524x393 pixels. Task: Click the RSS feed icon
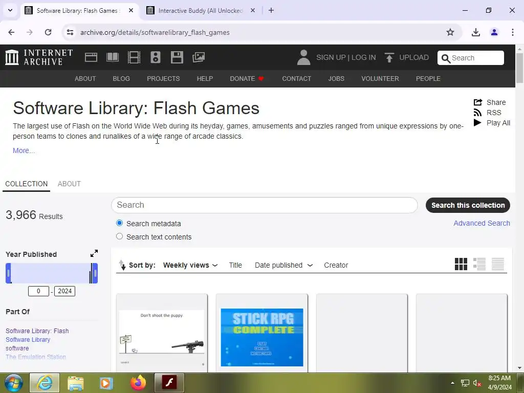click(x=478, y=113)
